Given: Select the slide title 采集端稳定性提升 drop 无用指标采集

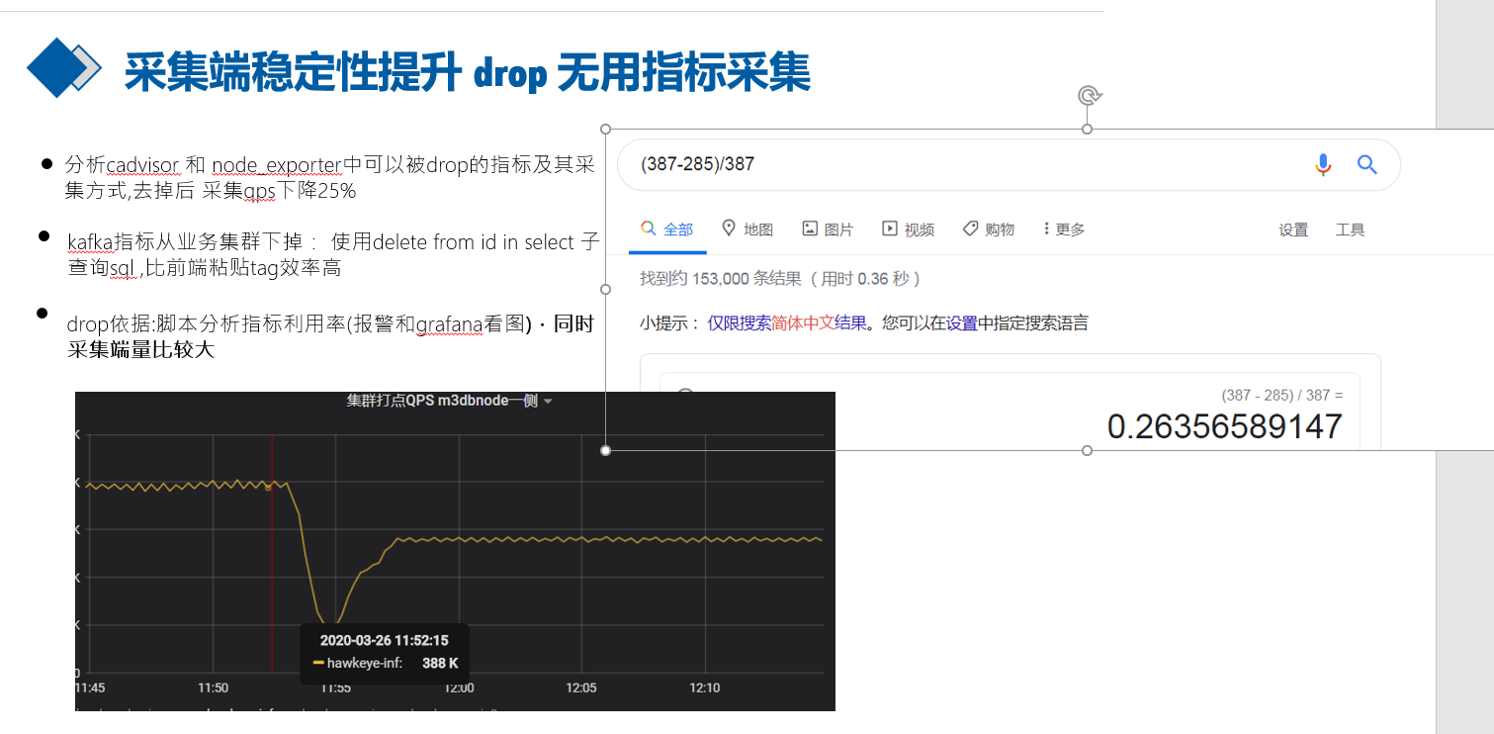Looking at the screenshot, I should pyautogui.click(x=467, y=71).
